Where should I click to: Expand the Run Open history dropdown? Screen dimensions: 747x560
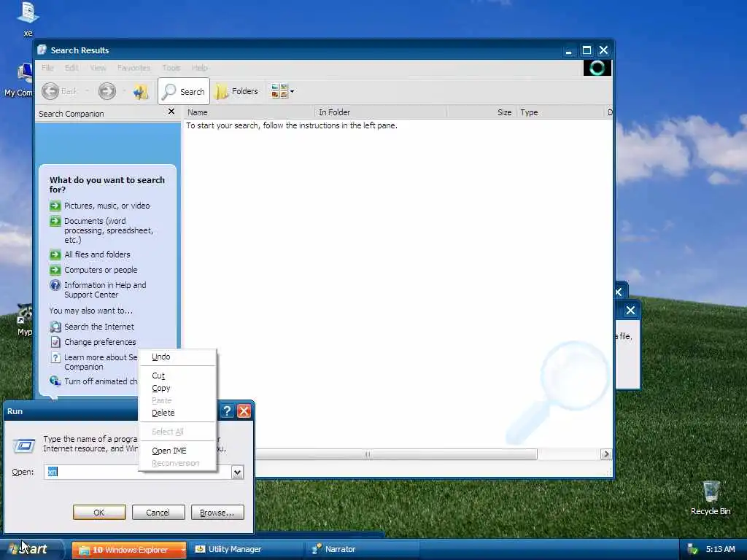237,472
